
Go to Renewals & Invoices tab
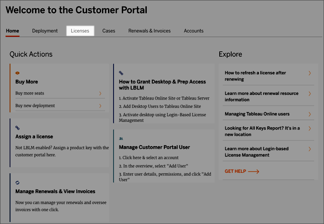click(x=150, y=31)
